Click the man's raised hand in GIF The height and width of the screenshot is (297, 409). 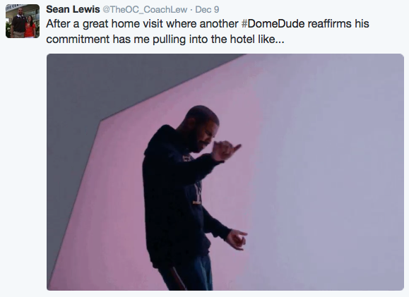coord(225,150)
